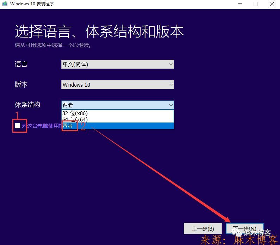
Task: Click the Windows 10 setup title bar icon
Action: pos(5,4)
